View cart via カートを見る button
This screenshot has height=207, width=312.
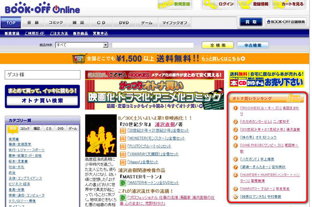tap(289, 4)
